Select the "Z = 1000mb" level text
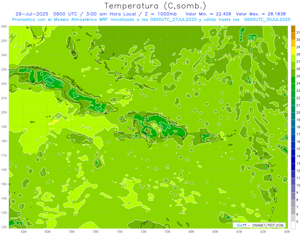This screenshot has height=235, width=305. [161, 14]
